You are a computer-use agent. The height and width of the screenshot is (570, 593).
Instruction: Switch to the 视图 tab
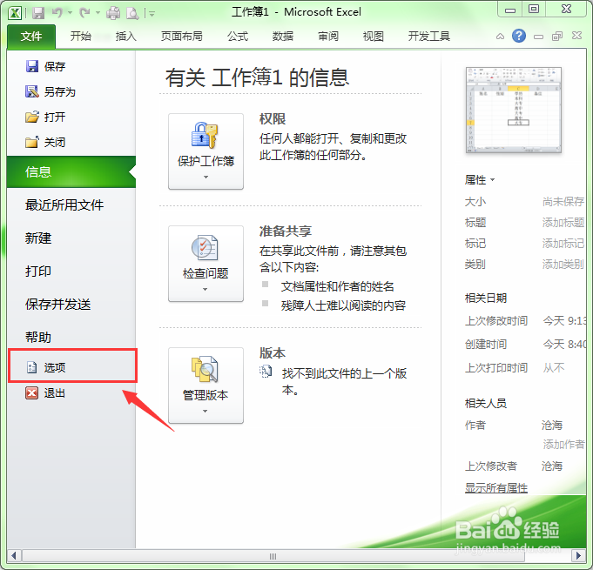[x=374, y=37]
